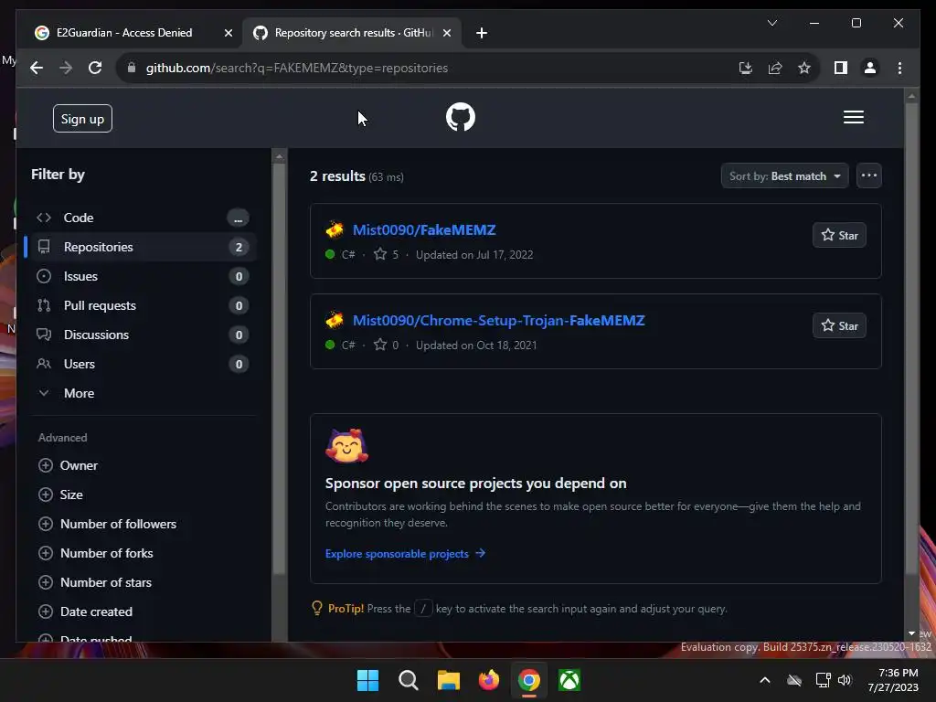This screenshot has width=936, height=702.
Task: Add Date created filter
Action: coord(85,612)
